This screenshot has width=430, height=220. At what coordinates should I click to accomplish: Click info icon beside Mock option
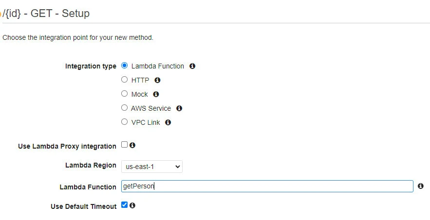[156, 94]
